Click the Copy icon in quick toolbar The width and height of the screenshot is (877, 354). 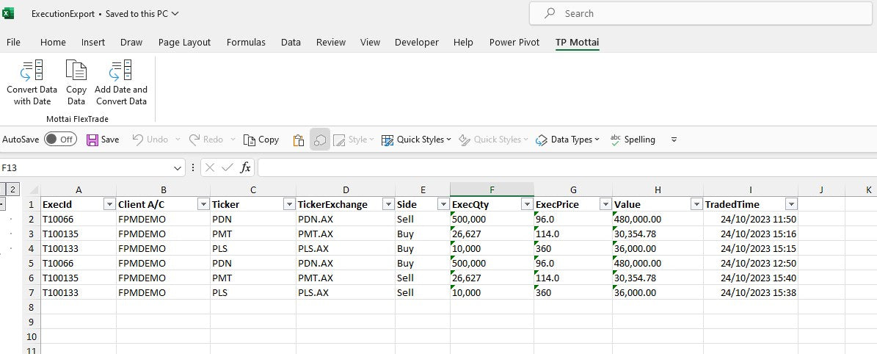[250, 140]
